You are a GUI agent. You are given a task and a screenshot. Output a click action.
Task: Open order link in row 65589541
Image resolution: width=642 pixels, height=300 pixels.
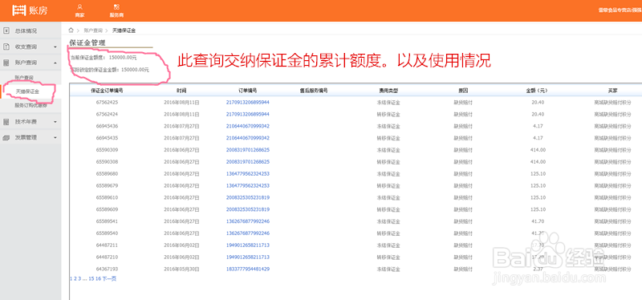click(248, 221)
